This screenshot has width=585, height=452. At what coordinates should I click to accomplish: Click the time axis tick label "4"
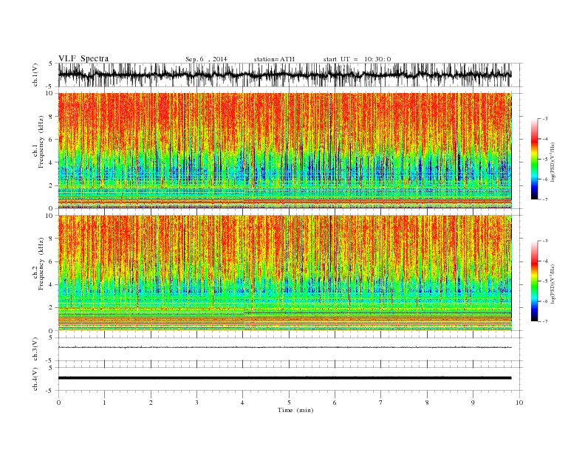tap(242, 403)
